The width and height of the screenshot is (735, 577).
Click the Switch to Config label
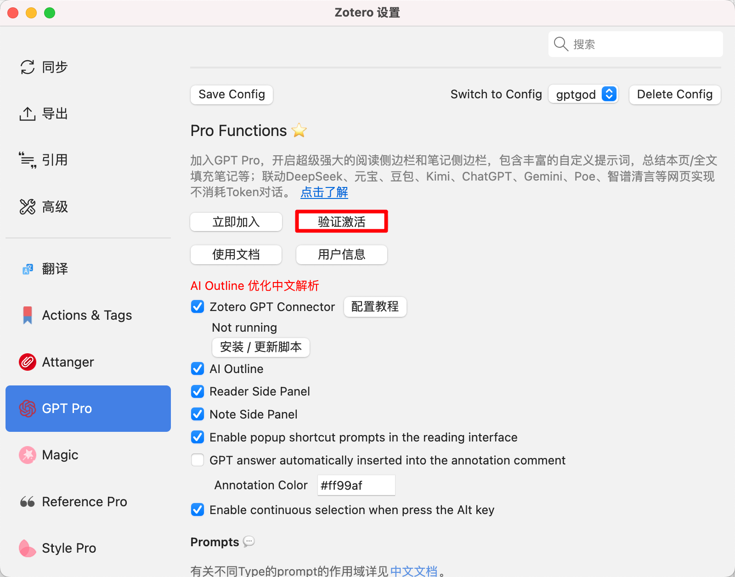[496, 94]
